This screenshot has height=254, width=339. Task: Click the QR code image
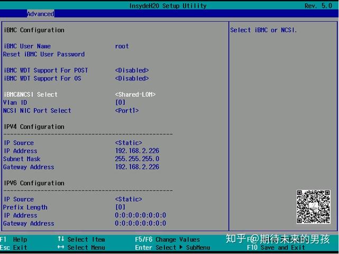click(x=313, y=207)
